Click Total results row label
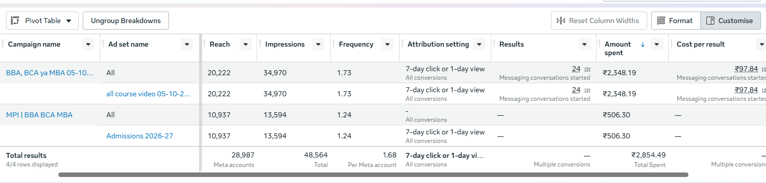 pyautogui.click(x=26, y=155)
